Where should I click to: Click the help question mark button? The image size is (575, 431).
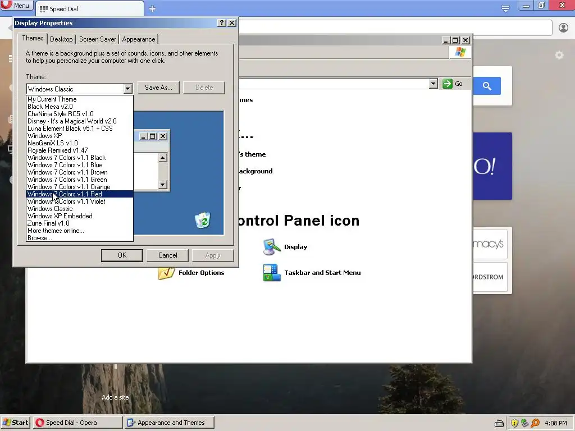tap(221, 22)
